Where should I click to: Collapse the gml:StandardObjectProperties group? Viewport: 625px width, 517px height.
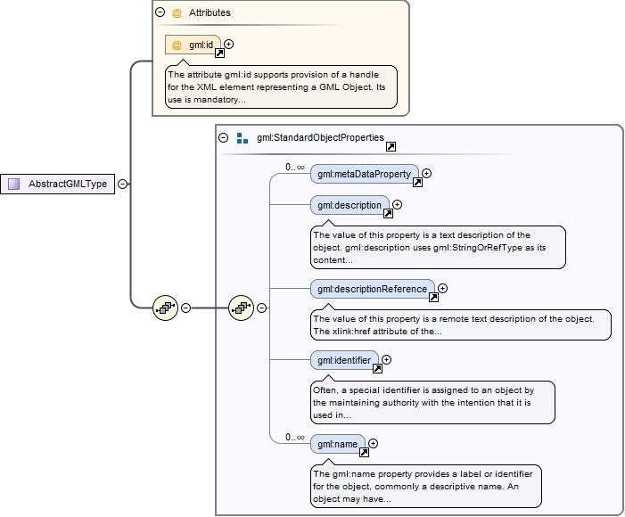[224, 138]
